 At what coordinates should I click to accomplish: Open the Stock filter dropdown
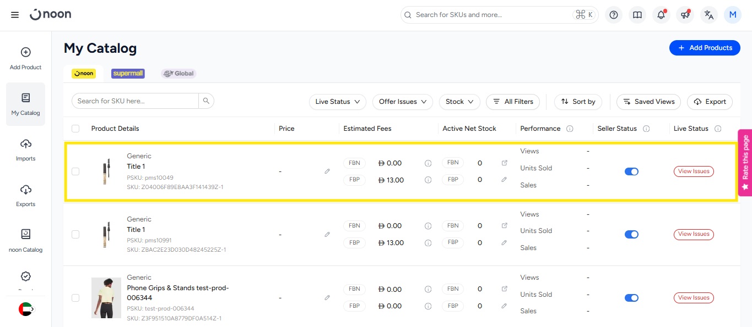(459, 102)
